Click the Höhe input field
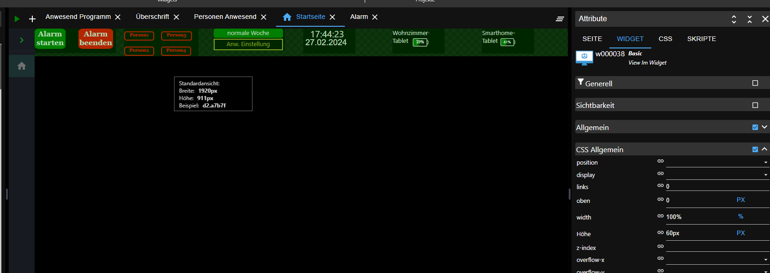 coord(699,233)
